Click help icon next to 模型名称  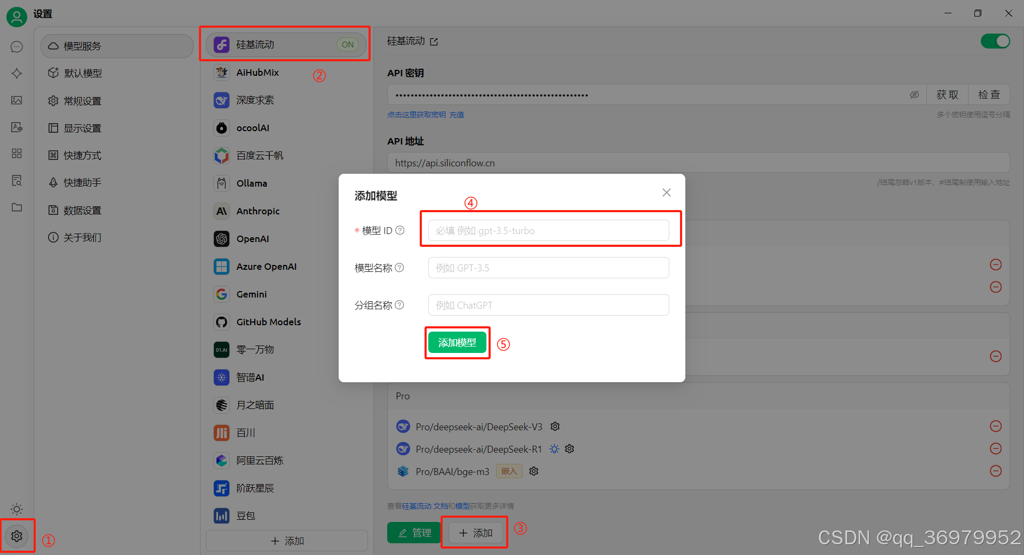[399, 268]
